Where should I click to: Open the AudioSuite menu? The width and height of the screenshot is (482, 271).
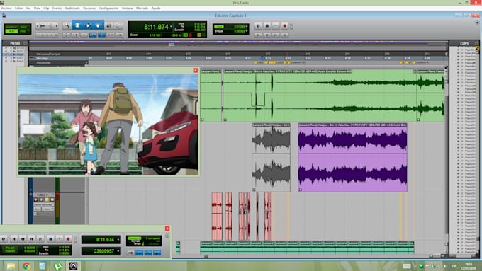(72, 8)
